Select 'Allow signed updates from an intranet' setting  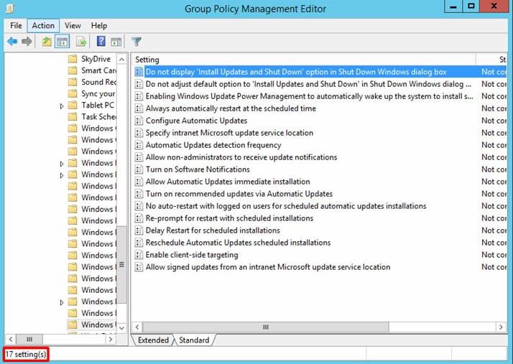click(267, 267)
